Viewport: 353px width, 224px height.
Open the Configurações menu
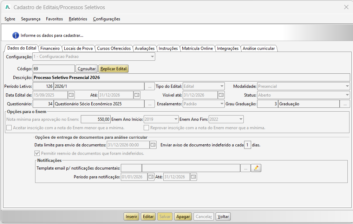(x=107, y=19)
